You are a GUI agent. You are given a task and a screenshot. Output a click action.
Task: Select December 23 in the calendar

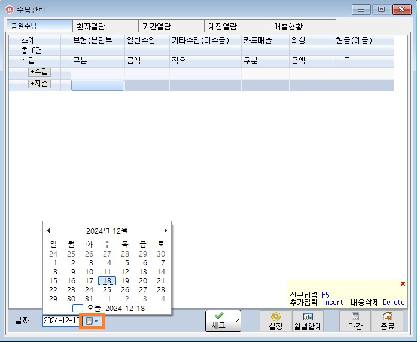pos(71,289)
